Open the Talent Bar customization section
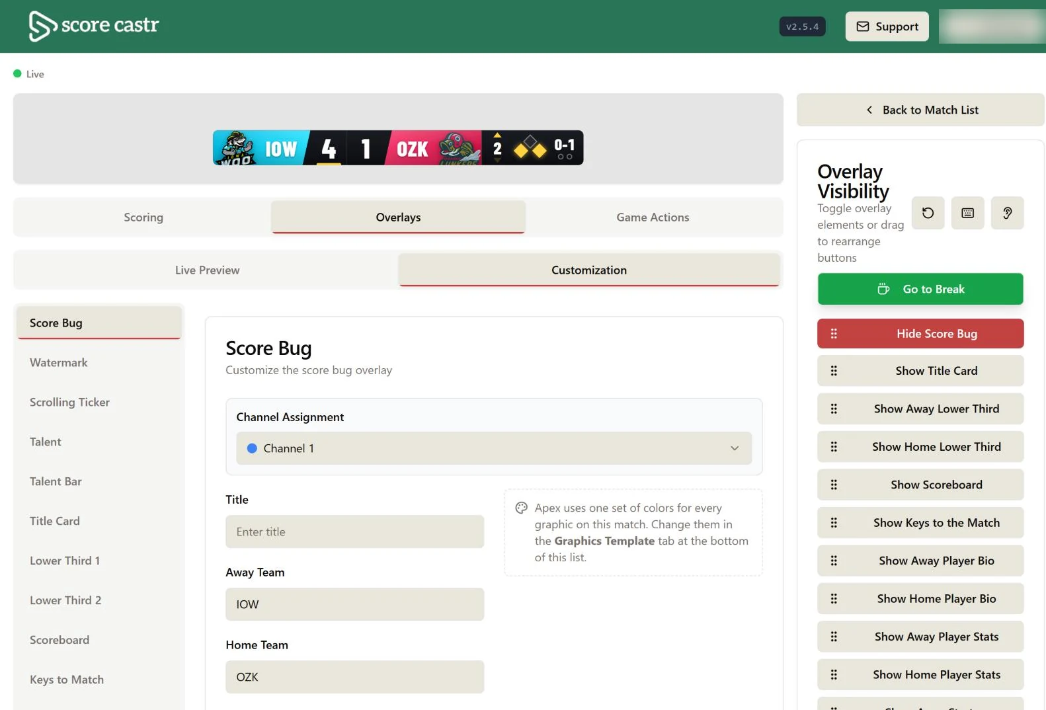The width and height of the screenshot is (1046, 710). 99,481
